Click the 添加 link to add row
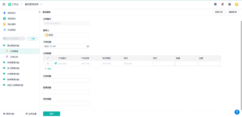Image resolution: width=242 pixels, height=117 pixels. point(48,69)
